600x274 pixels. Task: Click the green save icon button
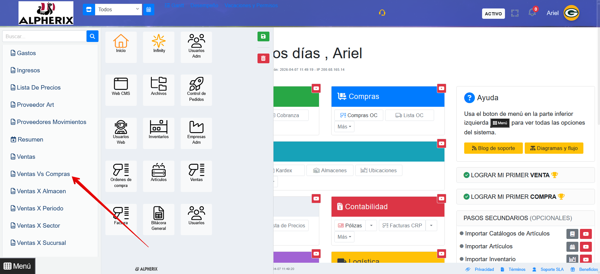(263, 37)
